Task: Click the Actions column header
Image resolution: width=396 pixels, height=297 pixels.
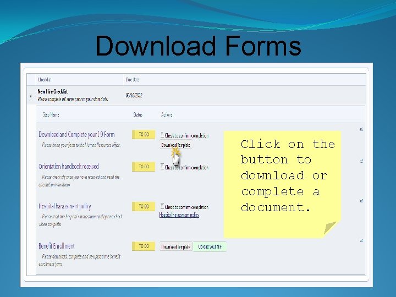Action: (167, 114)
